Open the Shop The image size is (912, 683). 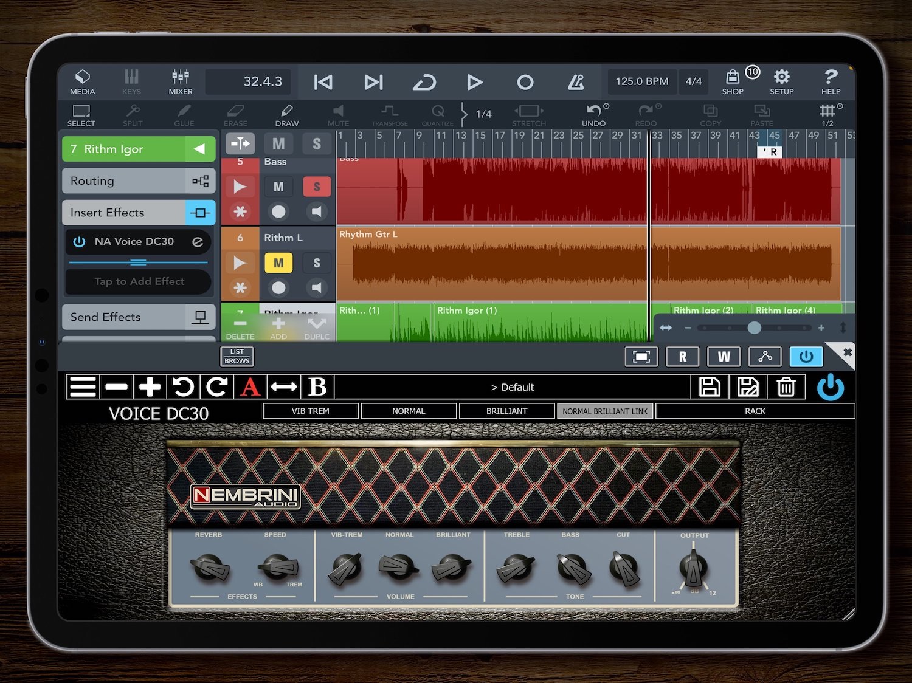[733, 82]
